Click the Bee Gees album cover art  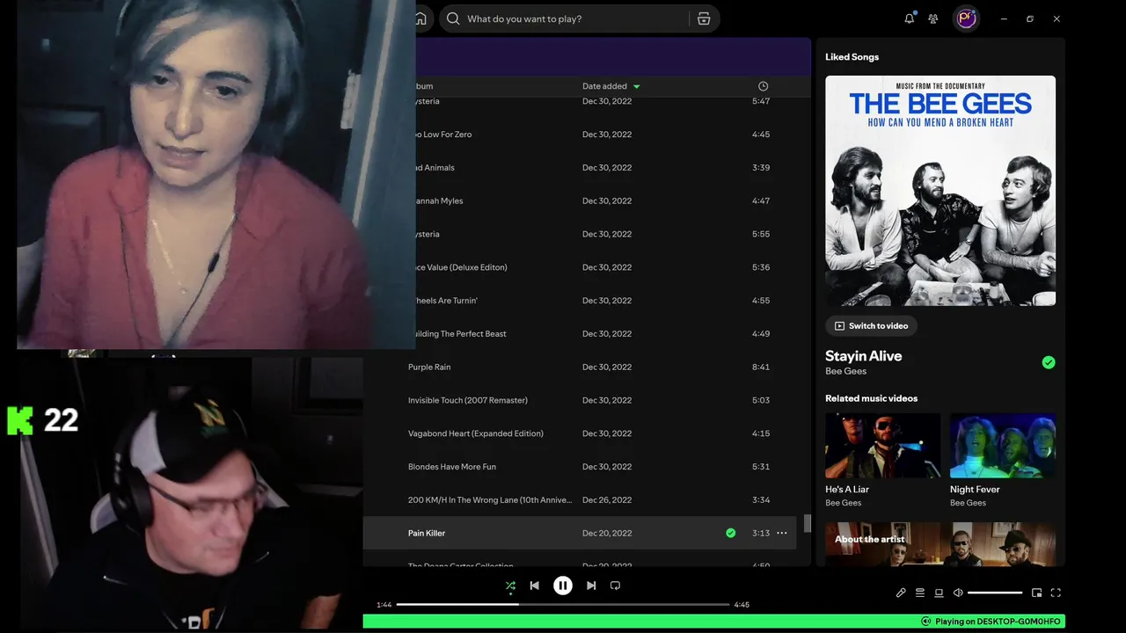coord(940,191)
